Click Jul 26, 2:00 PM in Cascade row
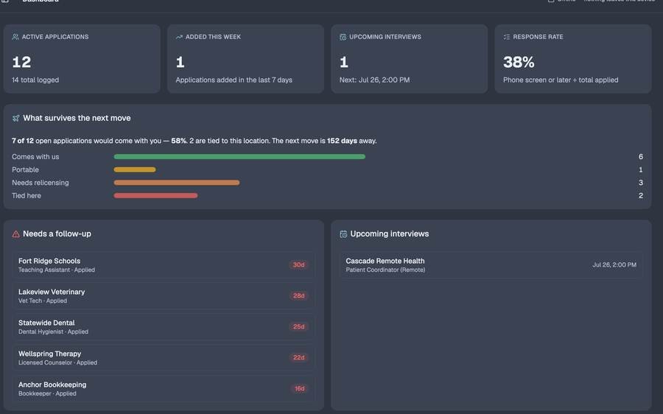Viewport: 663px width, 414px height. pyautogui.click(x=614, y=264)
